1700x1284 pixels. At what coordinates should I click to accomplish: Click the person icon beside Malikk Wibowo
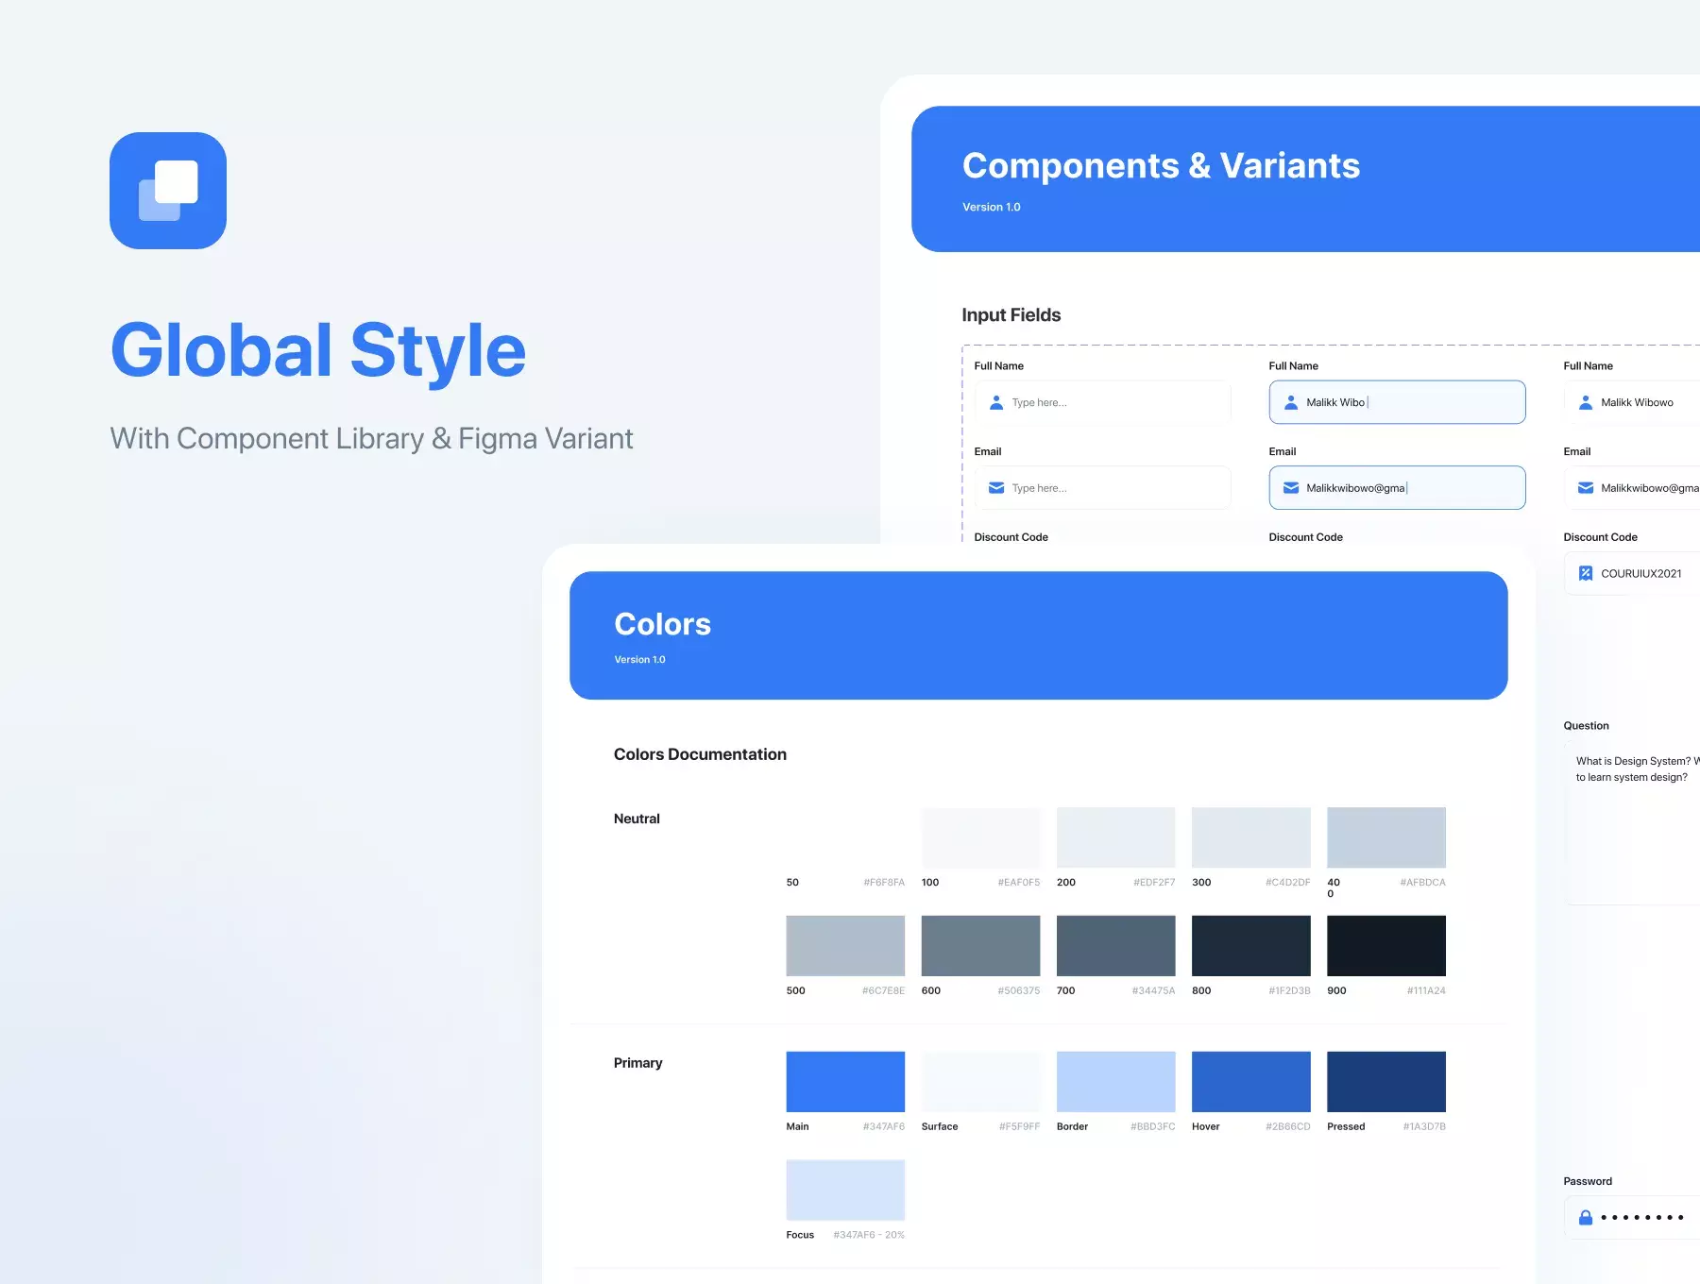(1586, 402)
